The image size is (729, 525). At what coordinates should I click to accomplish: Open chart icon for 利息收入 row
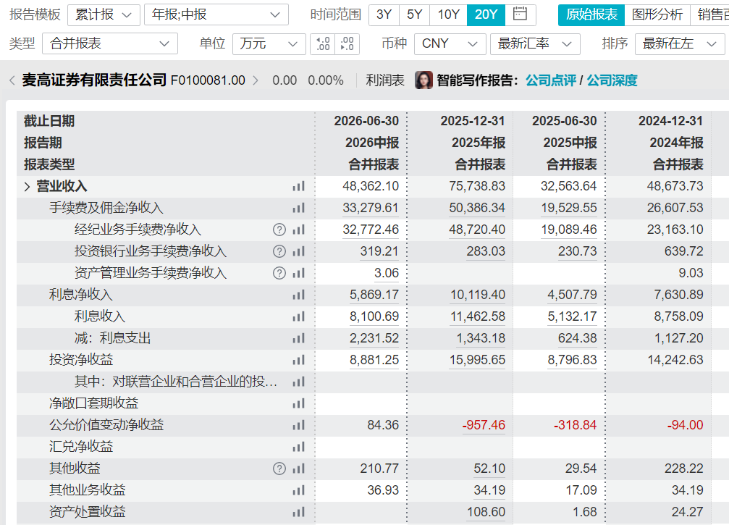pos(298,316)
